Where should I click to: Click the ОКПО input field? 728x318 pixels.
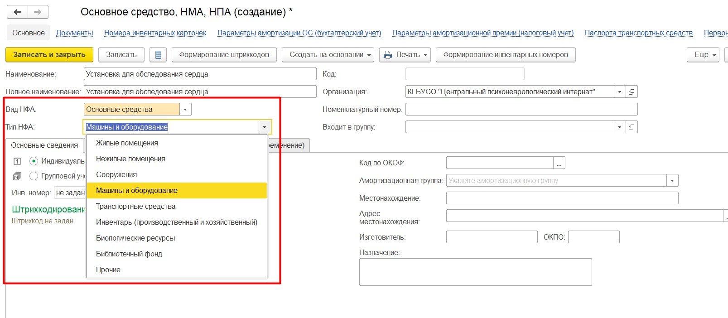tap(594, 237)
